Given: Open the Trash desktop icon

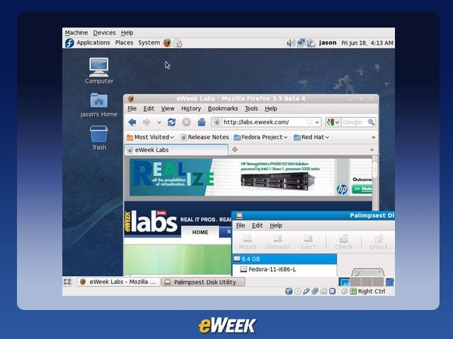Looking at the screenshot, I should pyautogui.click(x=99, y=138).
